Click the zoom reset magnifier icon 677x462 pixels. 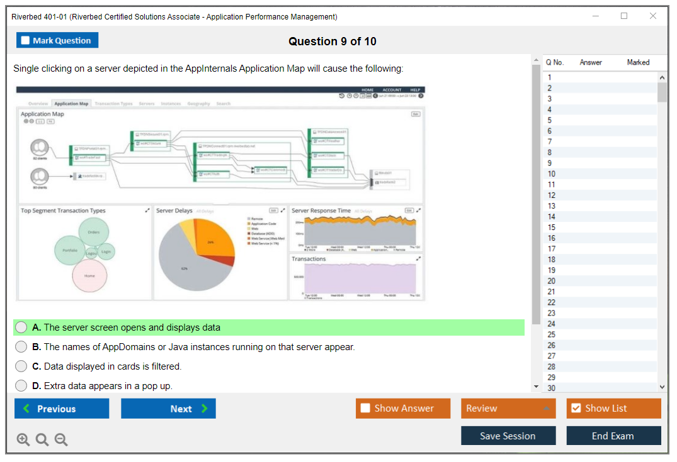coord(42,440)
